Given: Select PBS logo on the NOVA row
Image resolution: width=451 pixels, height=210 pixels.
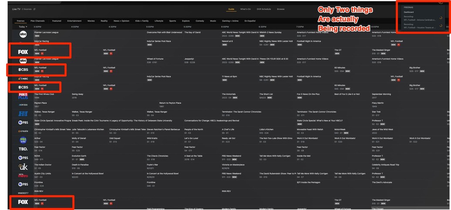Looking at the screenshot, I should pos(23,158).
